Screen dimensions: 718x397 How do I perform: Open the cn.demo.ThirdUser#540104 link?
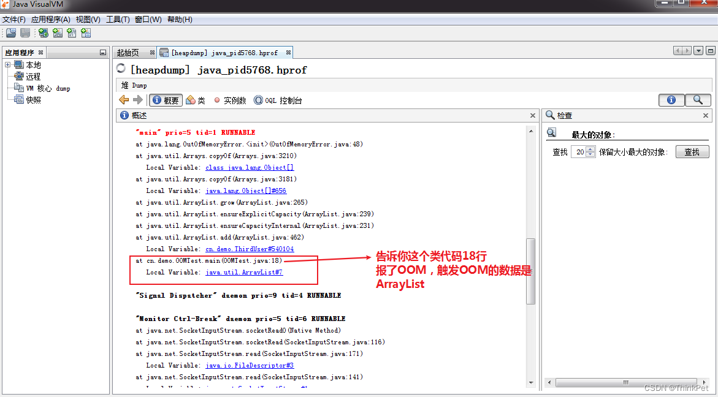(250, 249)
